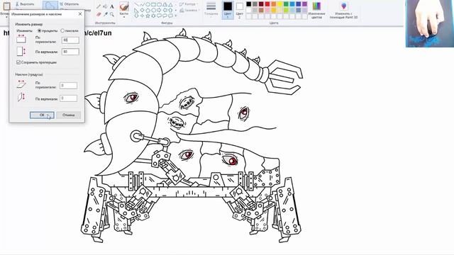Choose the pixels (пиксели) radio button

pyautogui.click(x=62, y=30)
